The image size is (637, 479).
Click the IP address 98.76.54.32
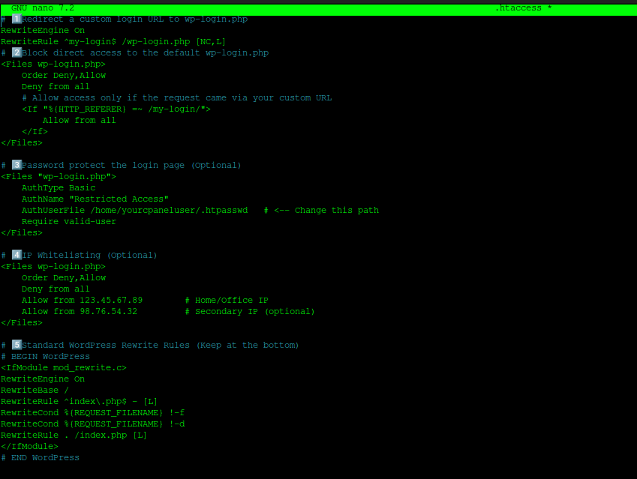pos(108,311)
